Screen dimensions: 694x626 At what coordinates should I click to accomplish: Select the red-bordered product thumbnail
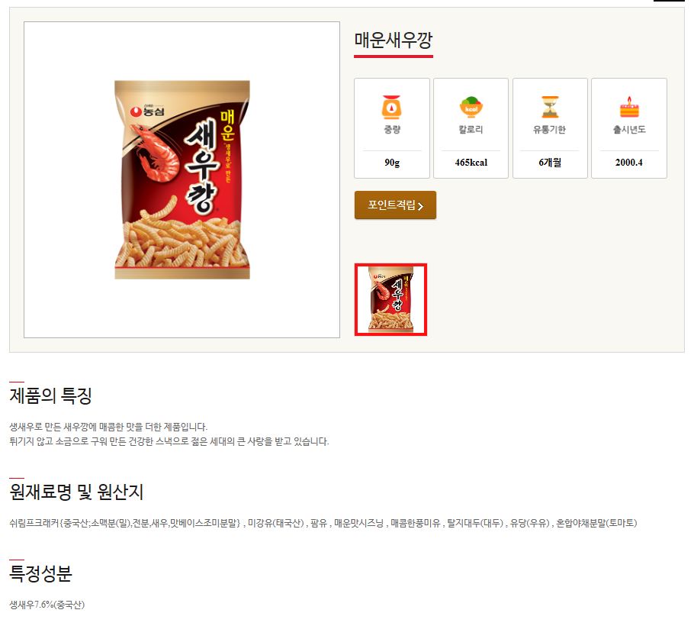click(390, 299)
